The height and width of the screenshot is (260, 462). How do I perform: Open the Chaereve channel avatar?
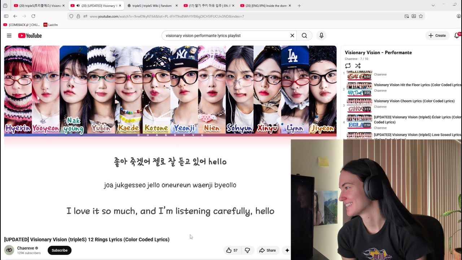(x=9, y=250)
